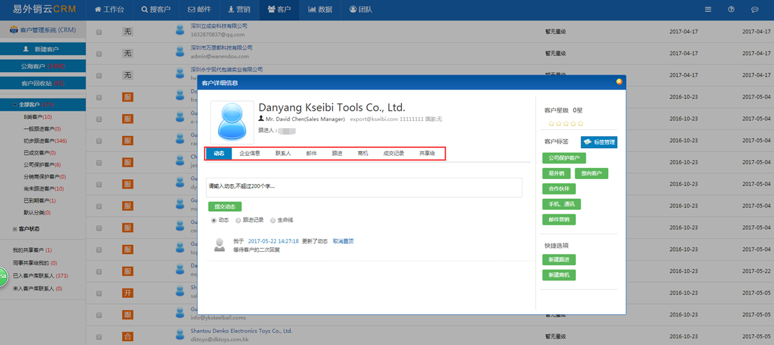Switch to the 共享给 tab
This screenshot has width=774, height=345.
pyautogui.click(x=427, y=153)
